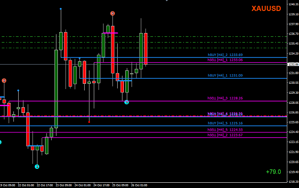Click the 22 Oct 01:00 time label
Viewport: 299px width, 188px height.
click(26, 185)
